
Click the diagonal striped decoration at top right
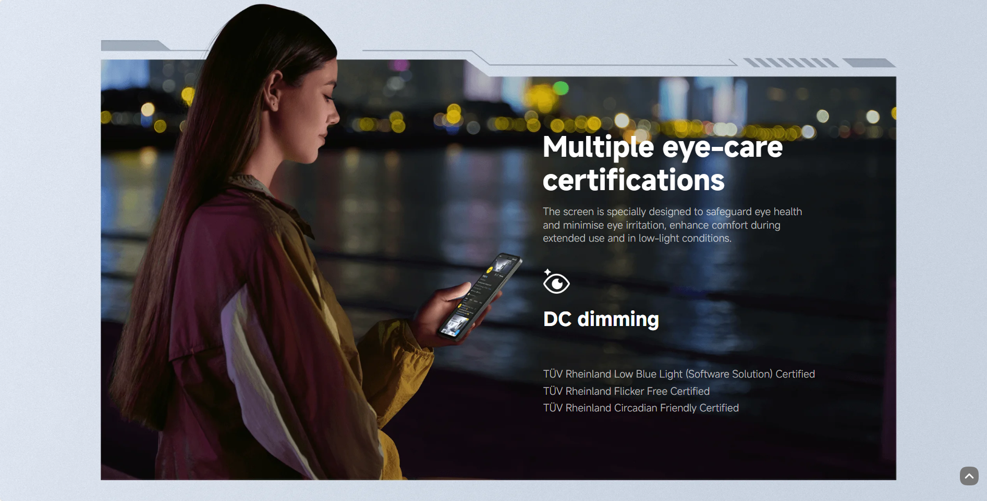790,63
